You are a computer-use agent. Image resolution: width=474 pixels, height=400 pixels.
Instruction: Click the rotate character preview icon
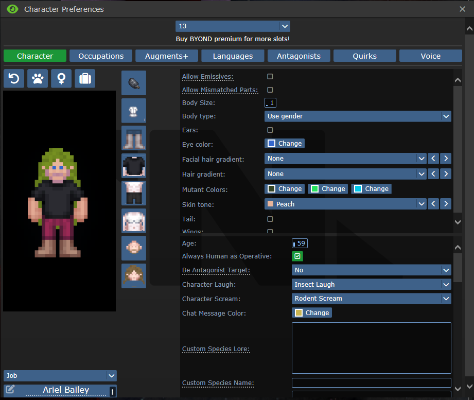pyautogui.click(x=14, y=79)
